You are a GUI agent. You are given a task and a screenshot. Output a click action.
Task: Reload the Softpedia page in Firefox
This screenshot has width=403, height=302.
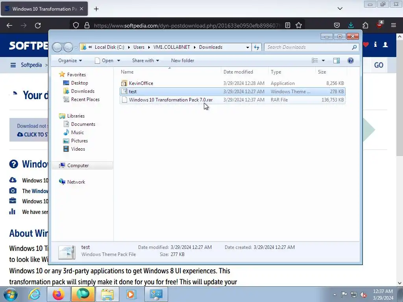click(38, 26)
